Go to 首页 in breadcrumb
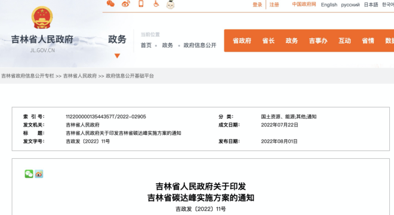 (x=146, y=45)
